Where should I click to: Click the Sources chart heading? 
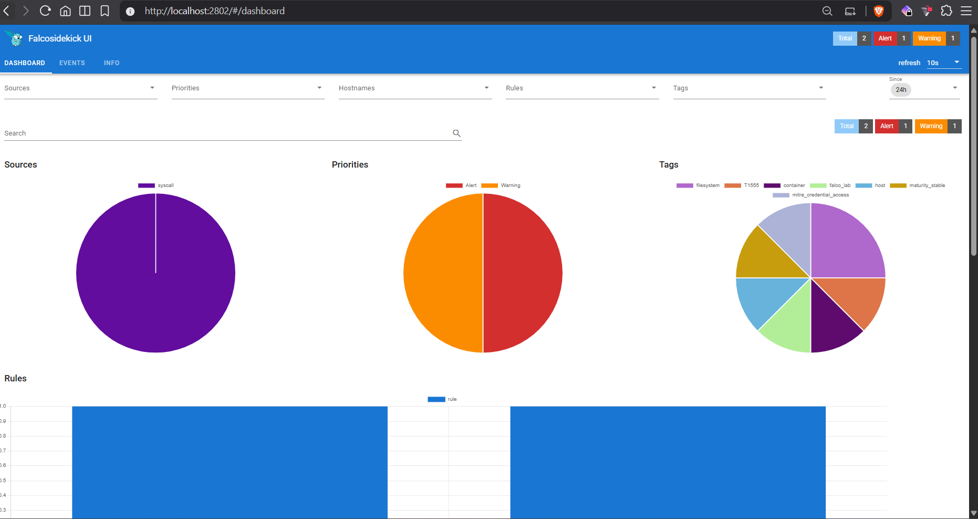click(x=20, y=164)
